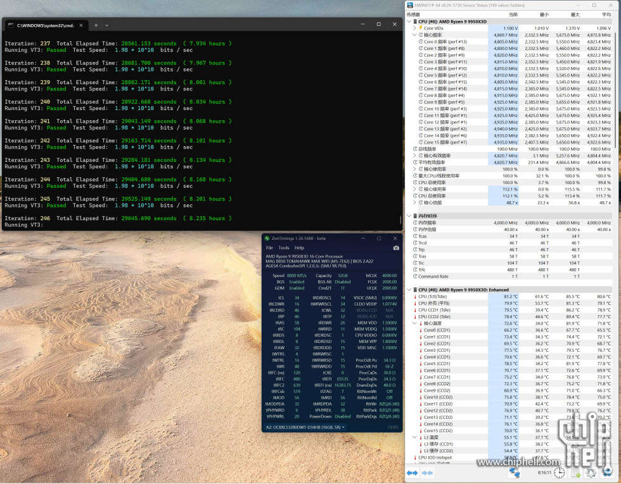This screenshot has height=484, width=621.
Task: Open a new terminal tab with plus button
Action: [96, 25]
